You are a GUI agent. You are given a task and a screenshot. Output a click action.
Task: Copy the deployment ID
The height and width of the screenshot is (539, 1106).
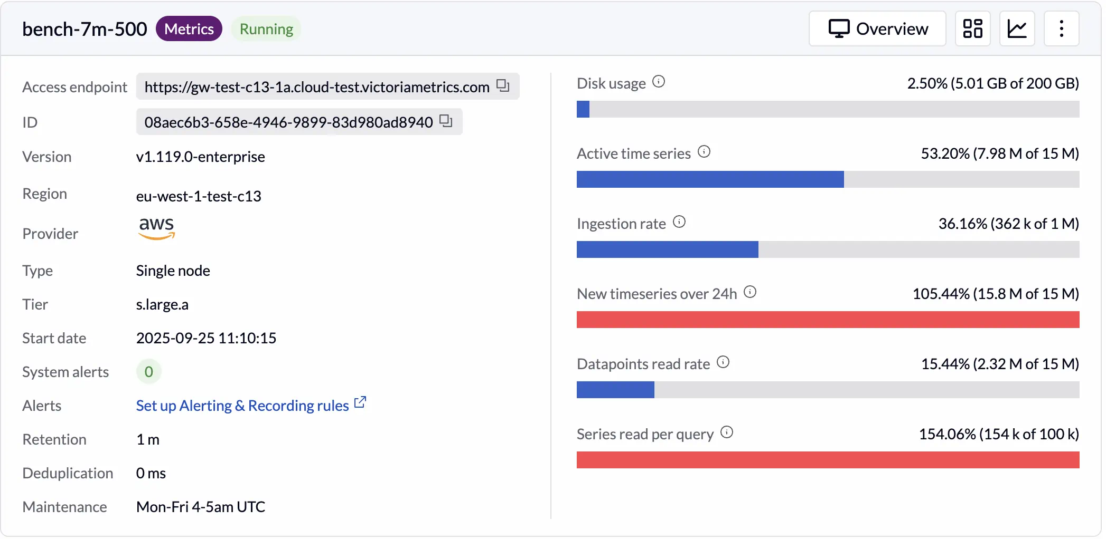446,121
